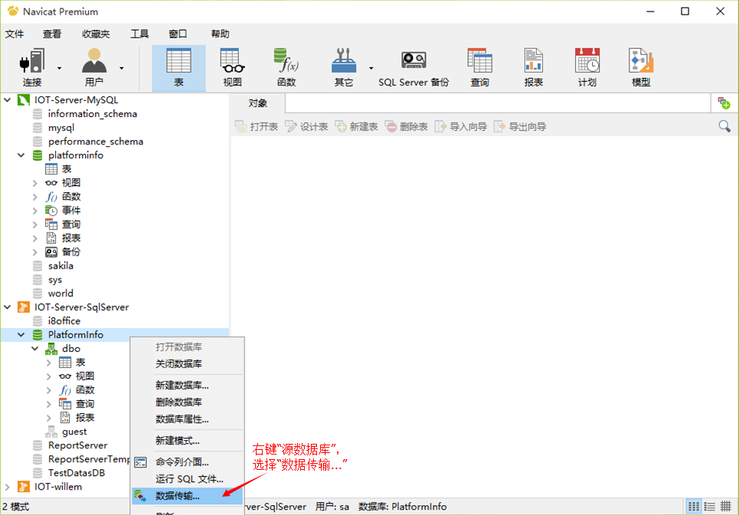Open the 收藏夹 menu
The image size is (739, 515).
96,34
